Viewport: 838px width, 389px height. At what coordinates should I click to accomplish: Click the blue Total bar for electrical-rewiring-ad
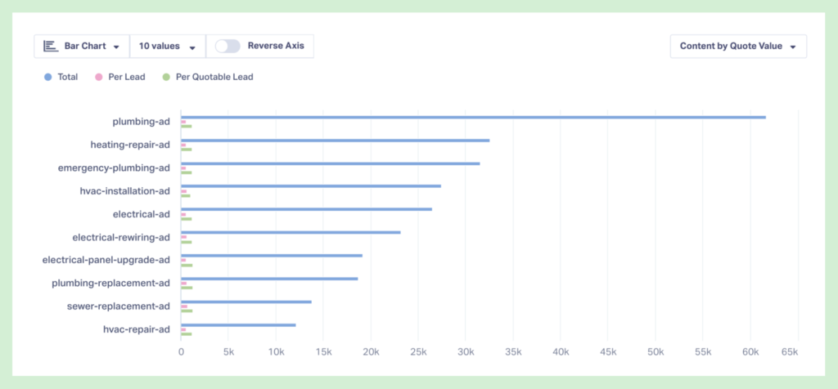click(x=291, y=233)
